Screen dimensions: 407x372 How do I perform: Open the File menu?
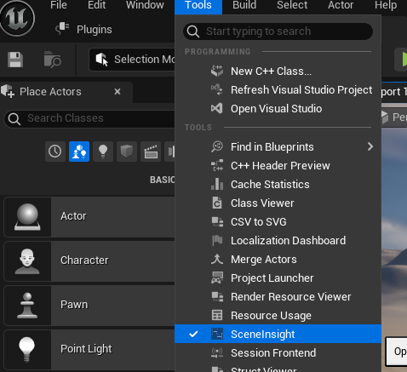(59, 5)
